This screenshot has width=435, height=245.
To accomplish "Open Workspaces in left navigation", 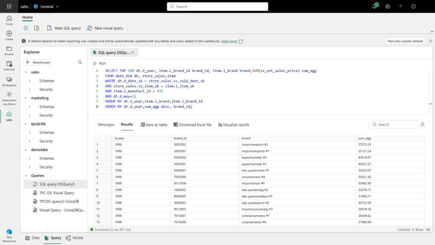I will [x=9, y=82].
